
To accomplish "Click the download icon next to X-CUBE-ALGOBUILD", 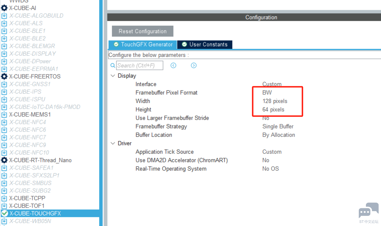I will 4,16.
